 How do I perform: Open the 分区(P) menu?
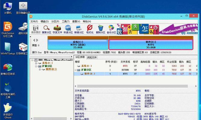[x=55, y=21]
